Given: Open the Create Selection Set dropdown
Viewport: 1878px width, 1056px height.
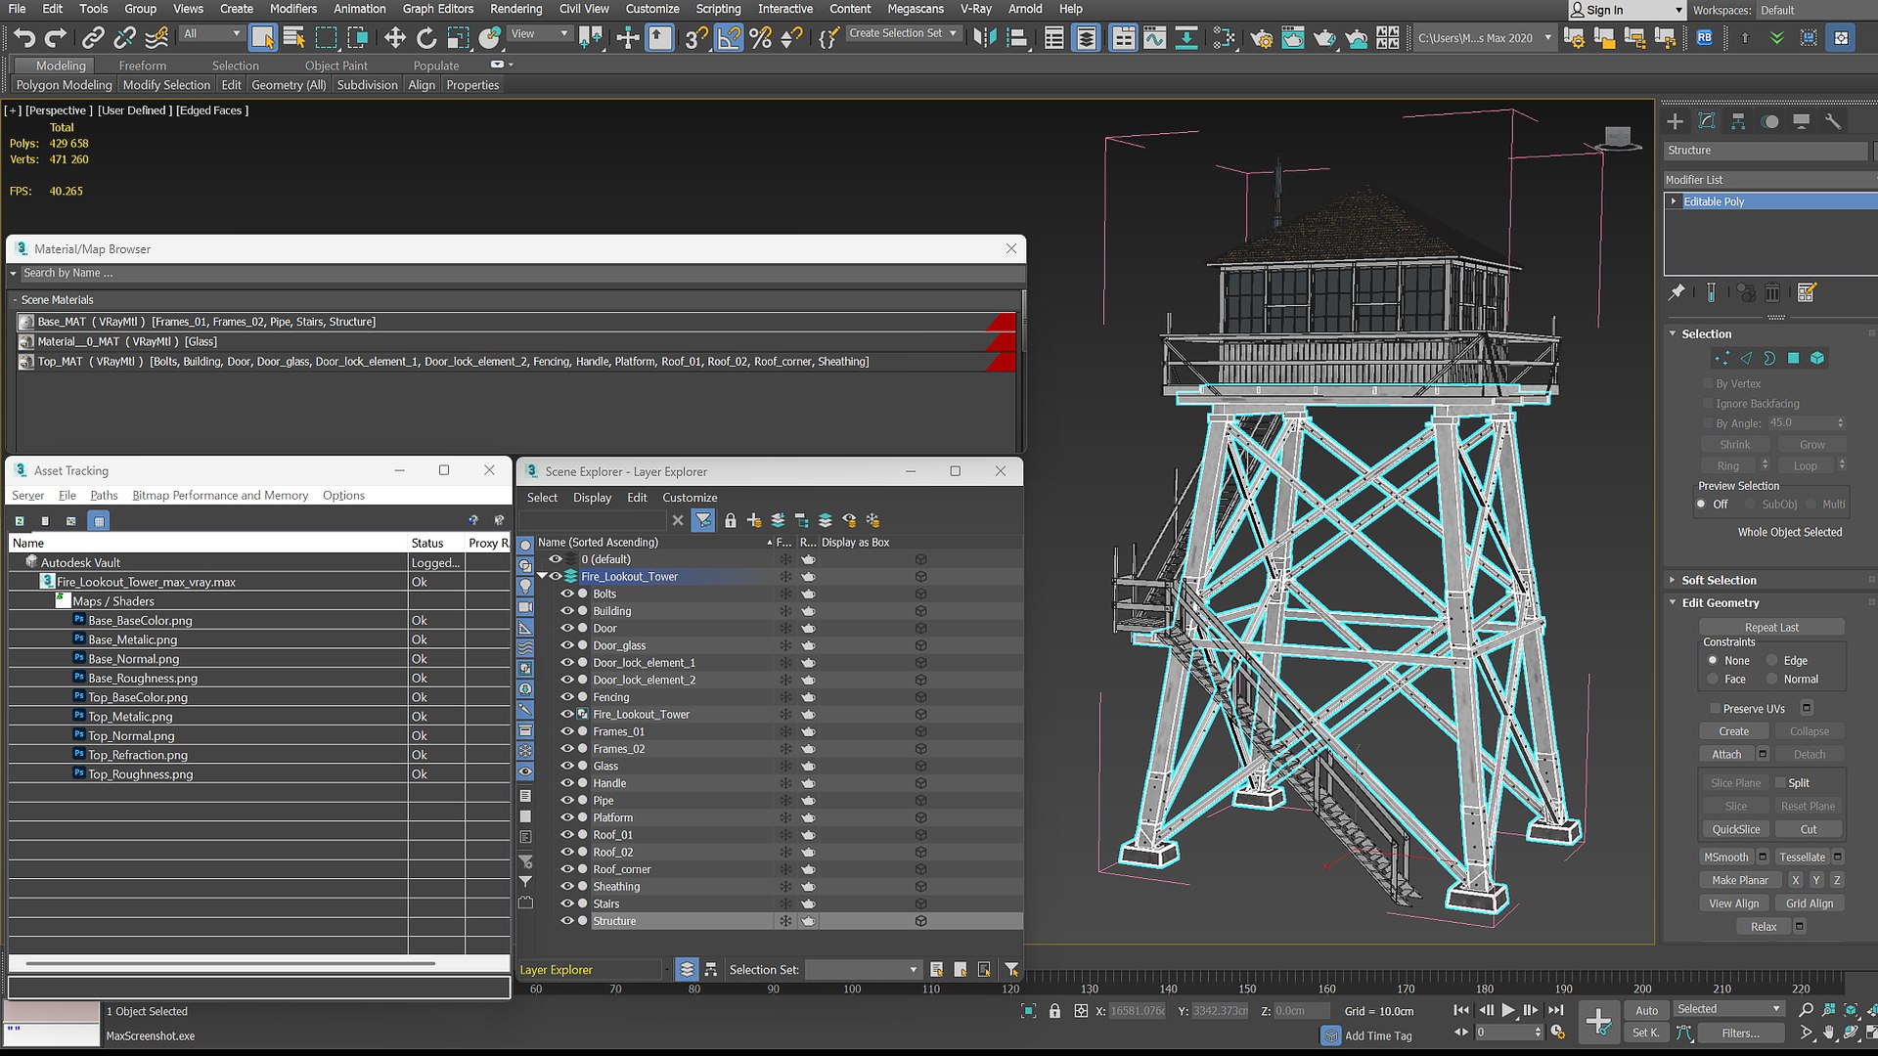Looking at the screenshot, I should [x=903, y=33].
